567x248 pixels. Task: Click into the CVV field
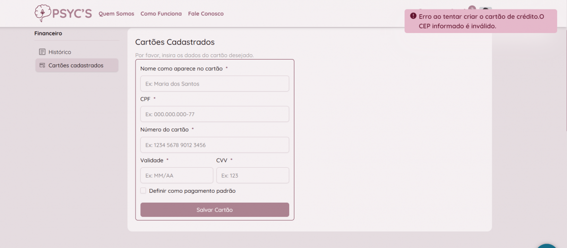tap(252, 175)
